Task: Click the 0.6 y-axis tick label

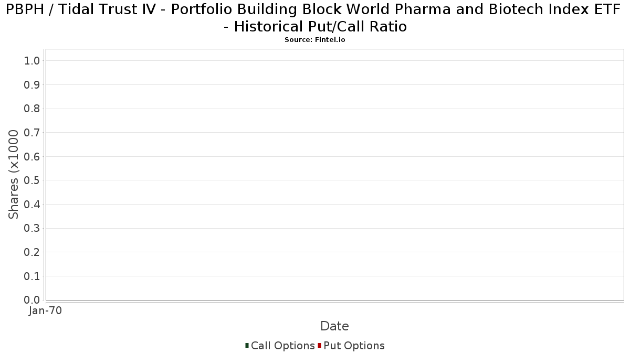Action: click(x=32, y=157)
